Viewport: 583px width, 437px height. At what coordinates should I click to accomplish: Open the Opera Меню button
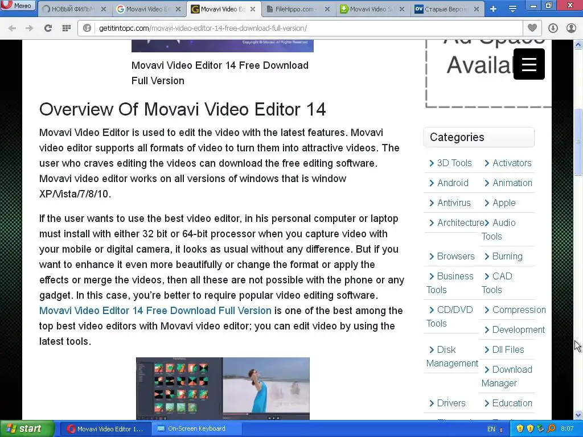point(18,5)
